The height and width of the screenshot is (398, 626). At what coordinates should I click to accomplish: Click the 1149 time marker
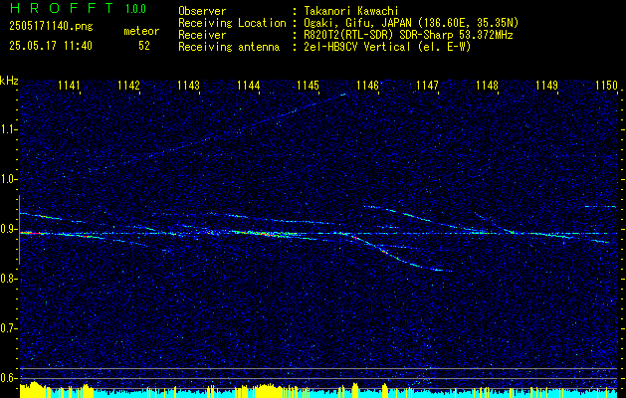pyautogui.click(x=547, y=86)
